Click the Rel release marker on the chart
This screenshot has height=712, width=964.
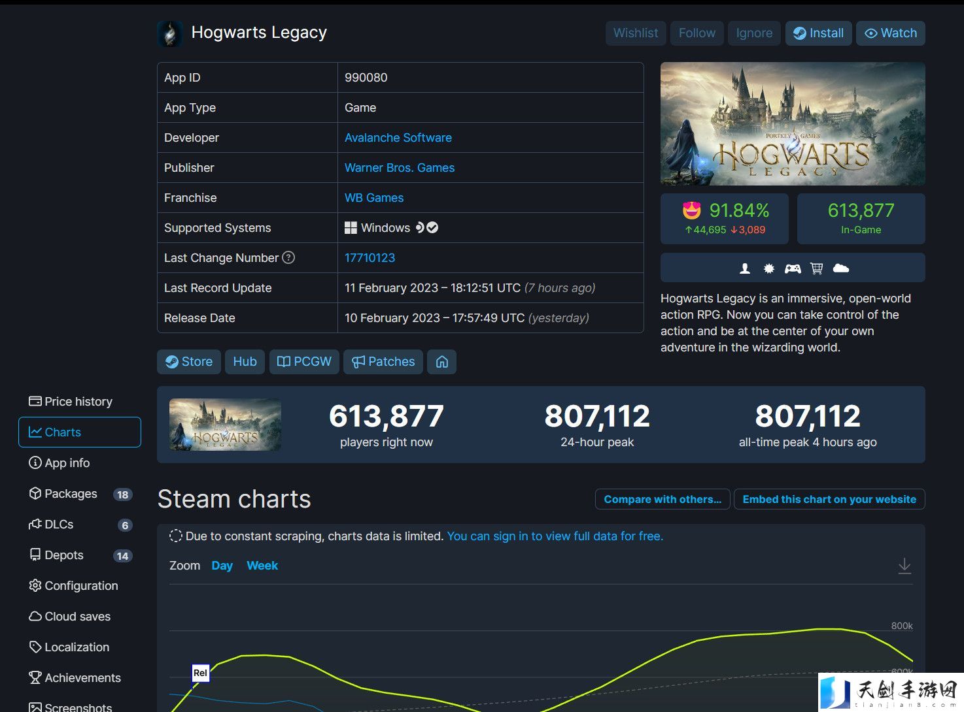(200, 673)
